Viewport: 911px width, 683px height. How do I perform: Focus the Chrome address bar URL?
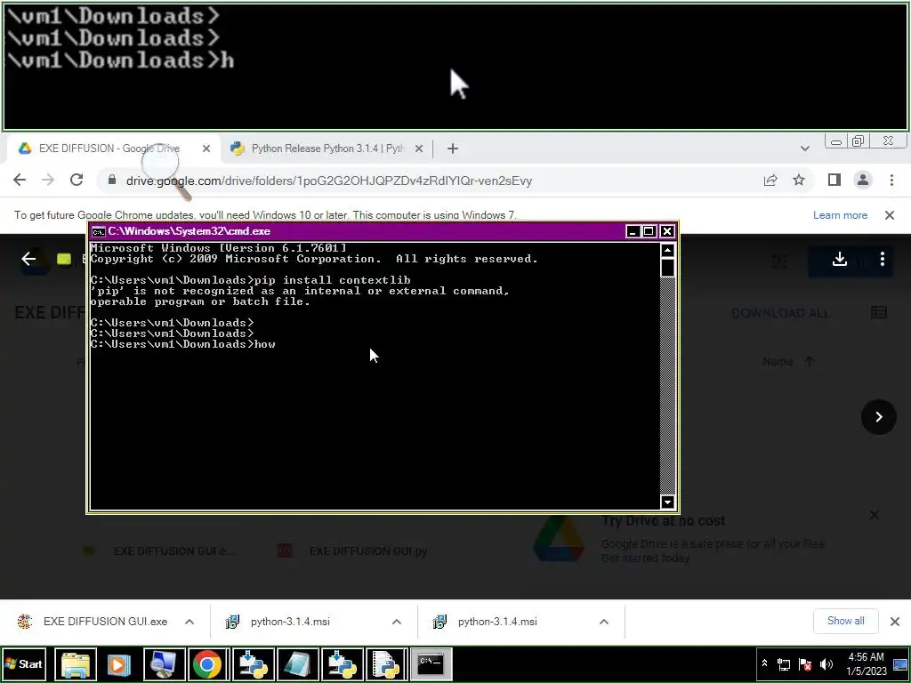[329, 181]
